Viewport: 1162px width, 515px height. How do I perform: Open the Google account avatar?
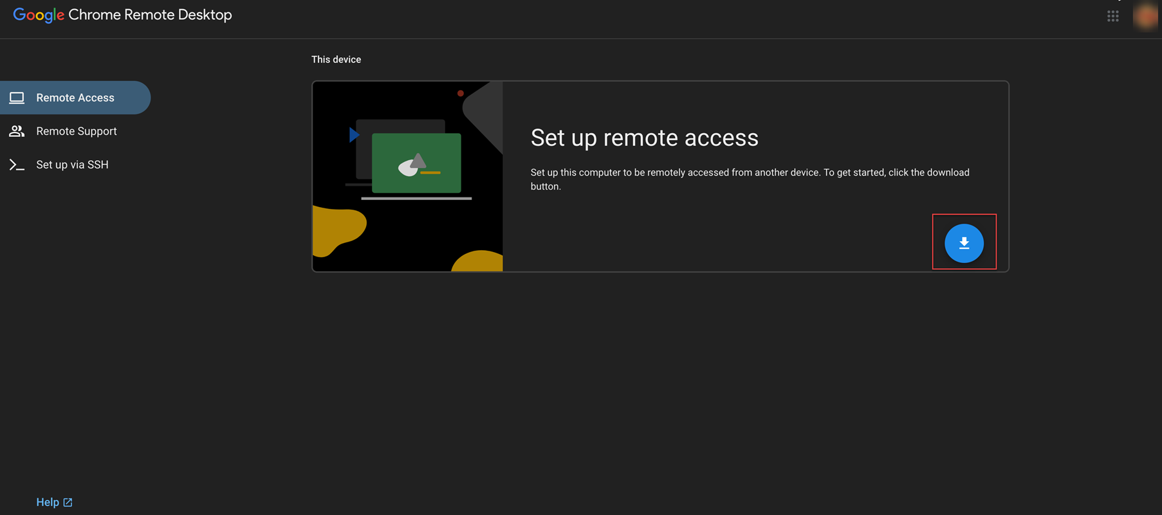tap(1146, 16)
